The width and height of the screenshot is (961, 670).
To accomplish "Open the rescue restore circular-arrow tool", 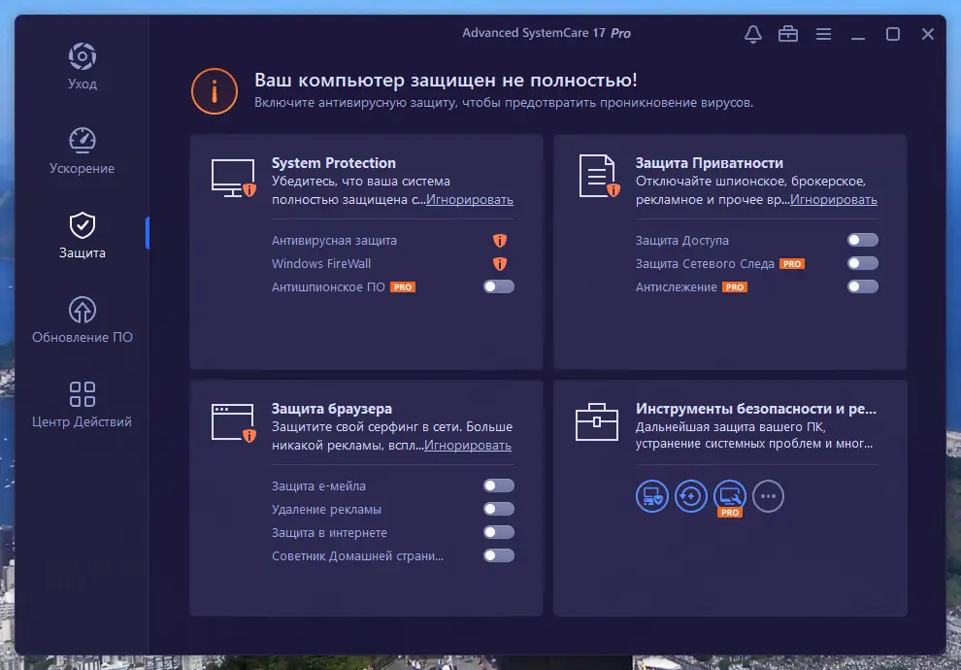I will tap(691, 496).
